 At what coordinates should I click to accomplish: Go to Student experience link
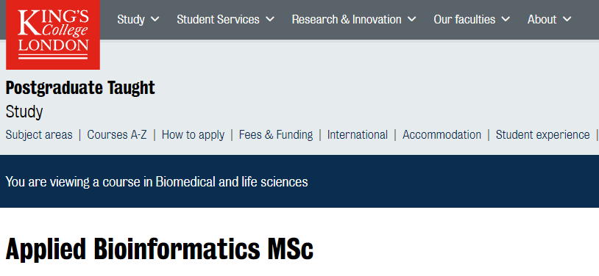[543, 135]
